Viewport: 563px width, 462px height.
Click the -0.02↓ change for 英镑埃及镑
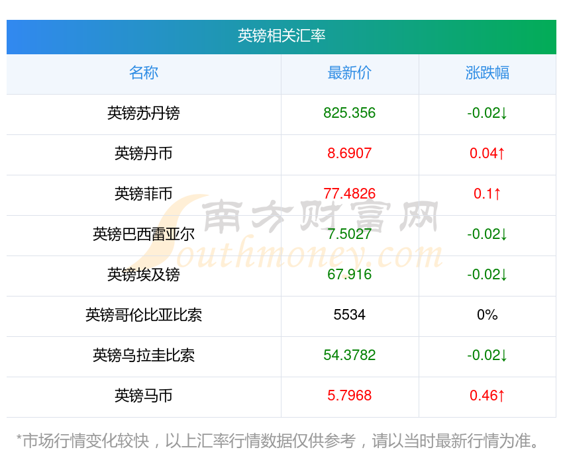point(487,275)
